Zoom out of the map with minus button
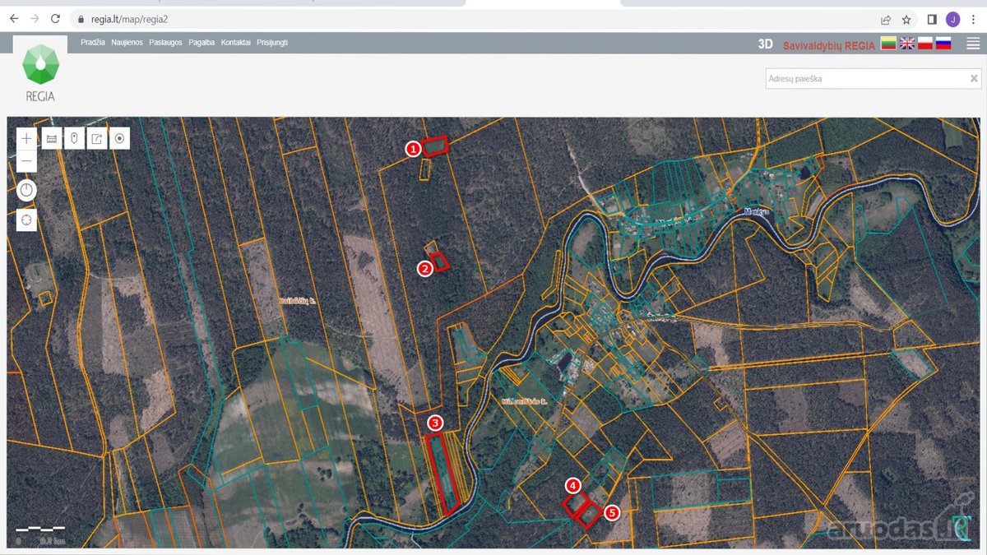The image size is (987, 555). click(26, 161)
